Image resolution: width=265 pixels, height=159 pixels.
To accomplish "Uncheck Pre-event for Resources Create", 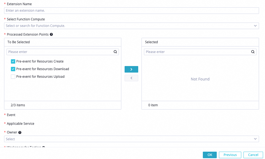I will click(x=13, y=61).
